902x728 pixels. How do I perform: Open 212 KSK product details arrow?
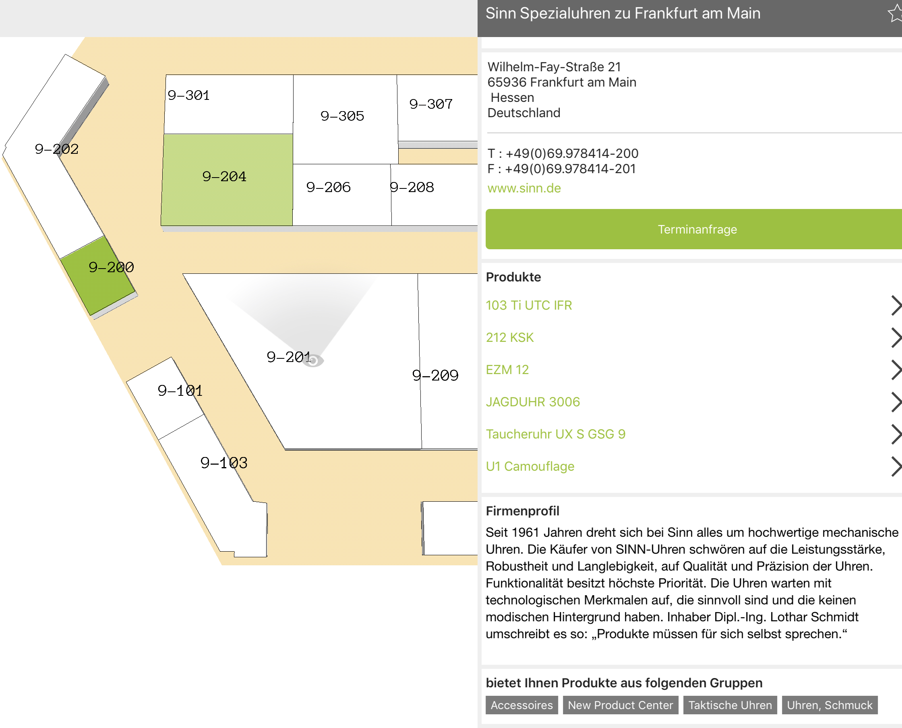click(x=895, y=337)
